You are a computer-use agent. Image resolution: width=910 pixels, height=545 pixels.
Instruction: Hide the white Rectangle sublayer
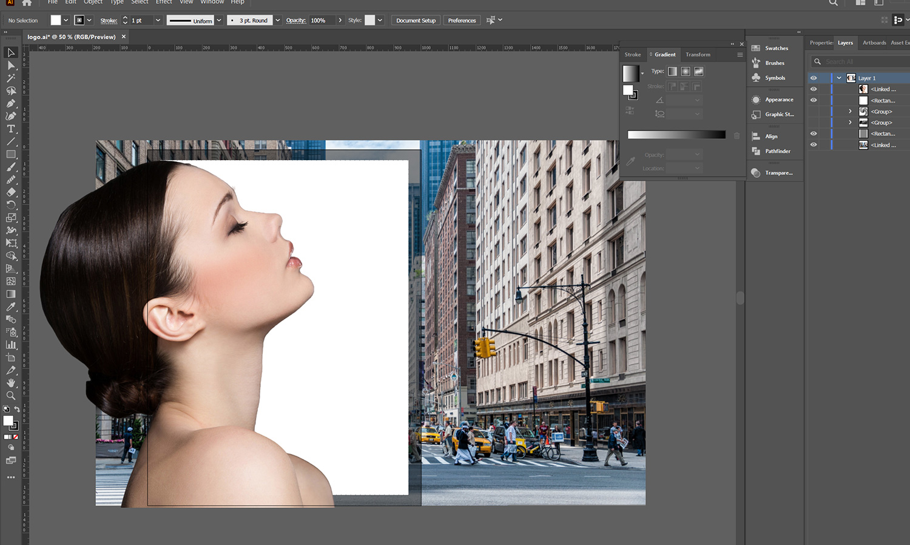click(814, 100)
